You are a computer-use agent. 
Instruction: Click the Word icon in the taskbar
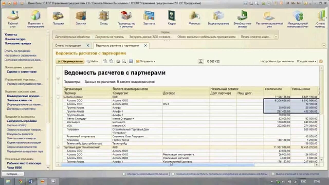(x=31, y=181)
